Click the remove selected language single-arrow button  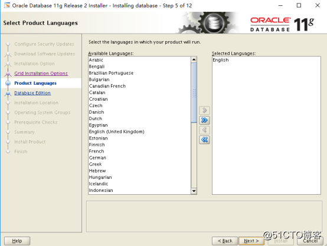[204, 130]
